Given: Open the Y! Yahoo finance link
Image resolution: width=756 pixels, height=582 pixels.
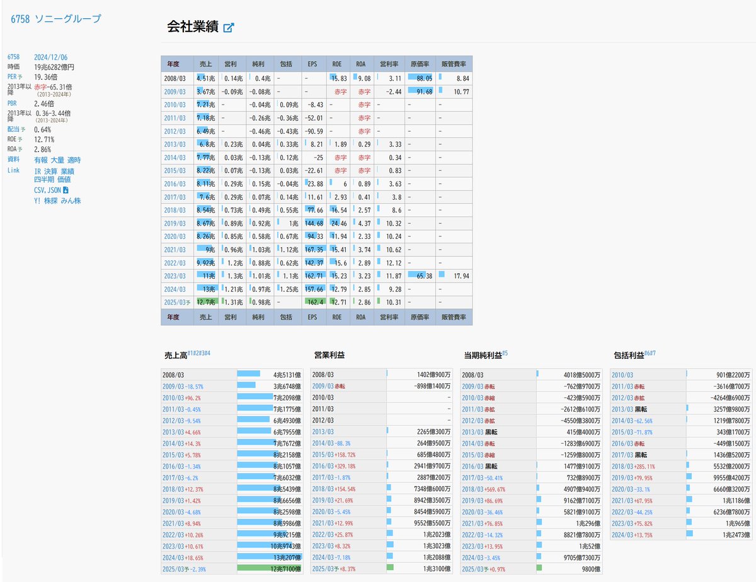Looking at the screenshot, I should (37, 201).
